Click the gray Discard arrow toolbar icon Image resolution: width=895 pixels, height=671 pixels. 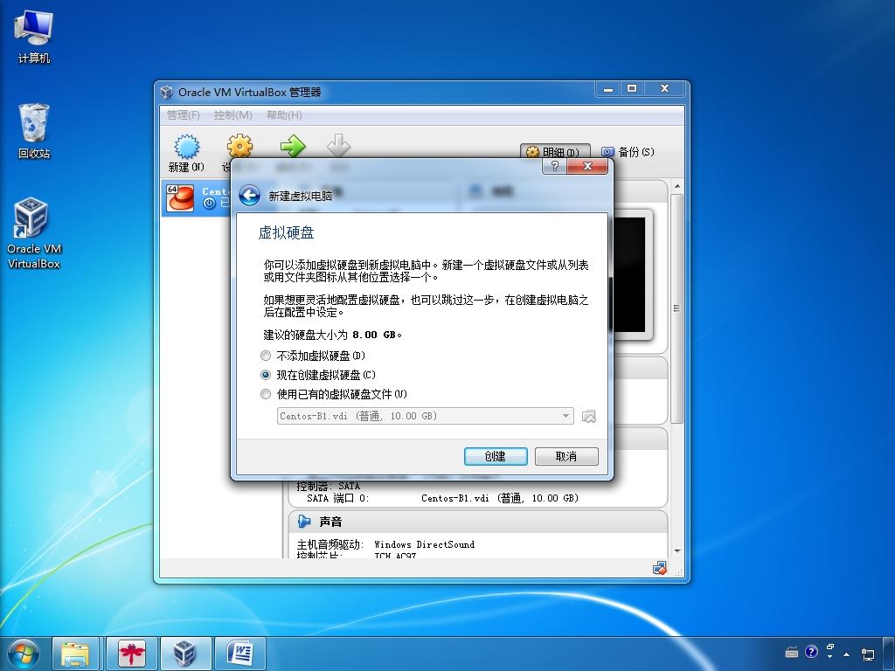pos(338,146)
